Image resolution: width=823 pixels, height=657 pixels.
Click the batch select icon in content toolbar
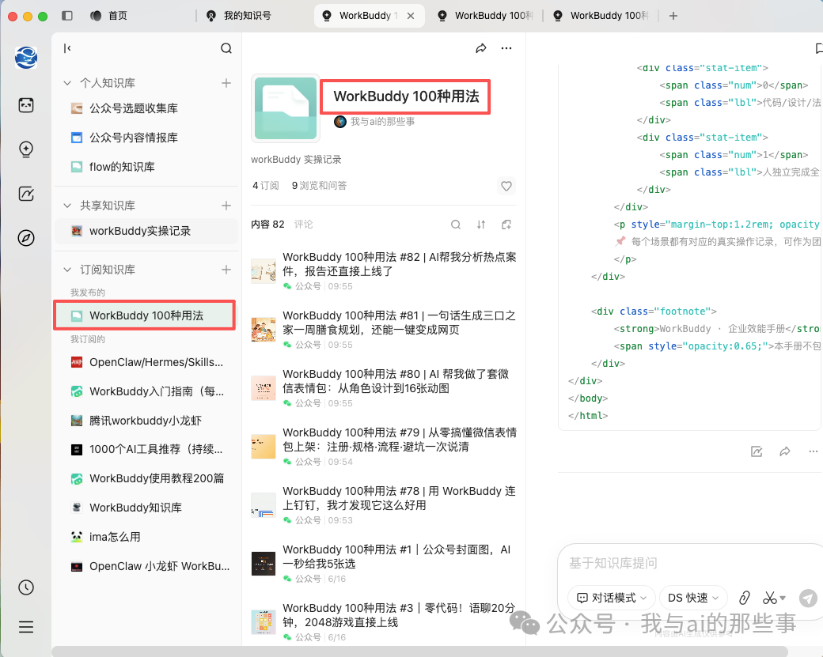(506, 225)
